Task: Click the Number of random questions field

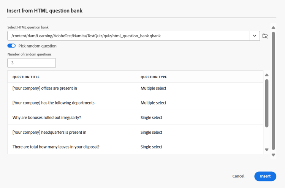Action: (x=32, y=63)
